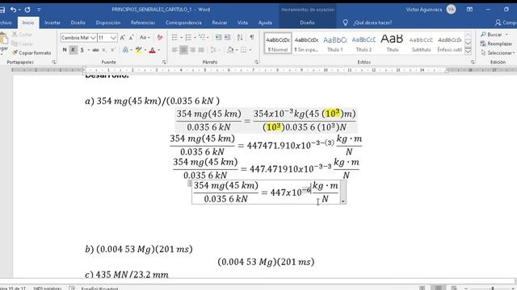Screen dimensions: 517x290
Task: Open the Ayuda tab
Action: pos(265,23)
